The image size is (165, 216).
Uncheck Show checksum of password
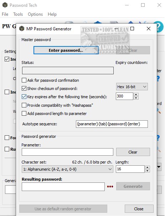[24, 89]
